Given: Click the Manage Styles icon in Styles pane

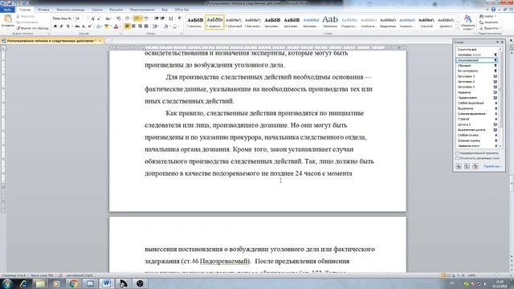Looking at the screenshot, I should click(x=475, y=166).
